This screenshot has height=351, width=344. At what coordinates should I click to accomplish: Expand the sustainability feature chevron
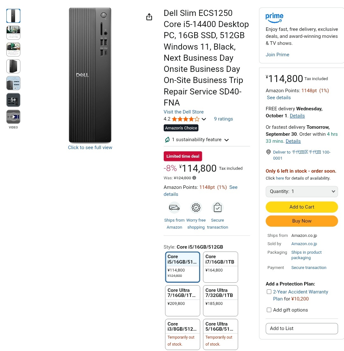coord(226,140)
